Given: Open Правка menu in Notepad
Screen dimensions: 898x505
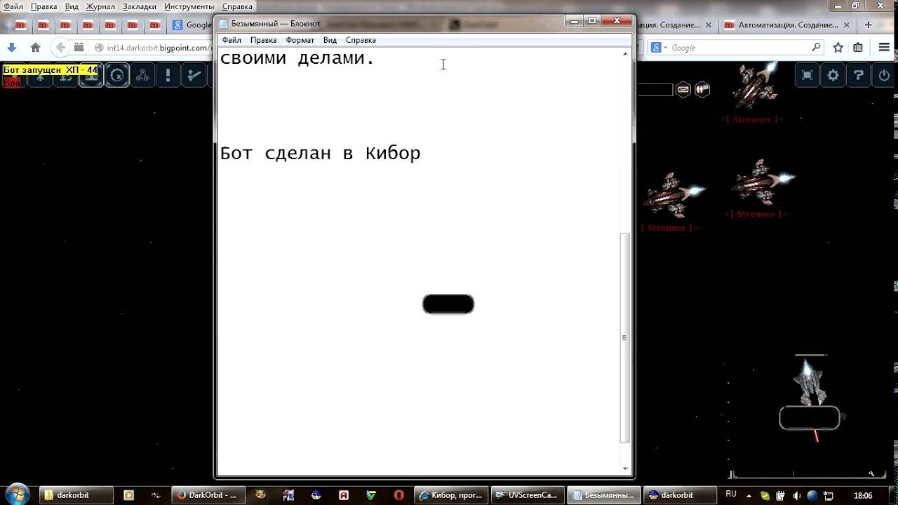Looking at the screenshot, I should click(x=263, y=40).
